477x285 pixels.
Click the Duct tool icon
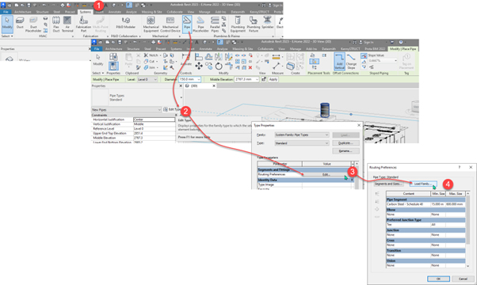pyautogui.click(x=20, y=23)
